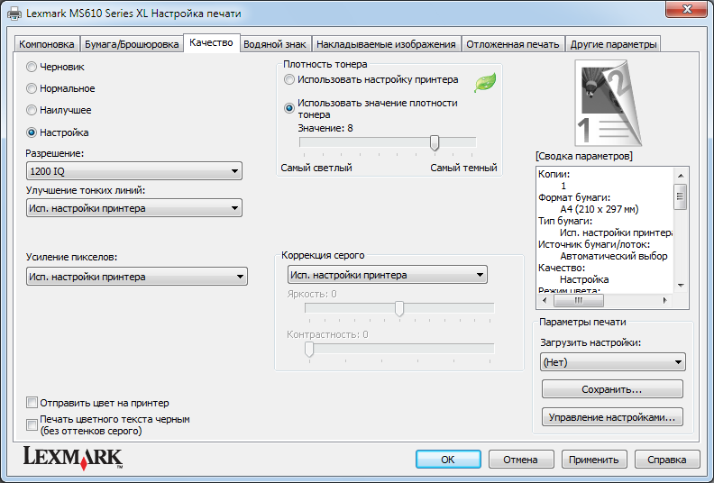This screenshot has width=714, height=483.
Task: Select the Настройка radio button
Action: (32, 132)
